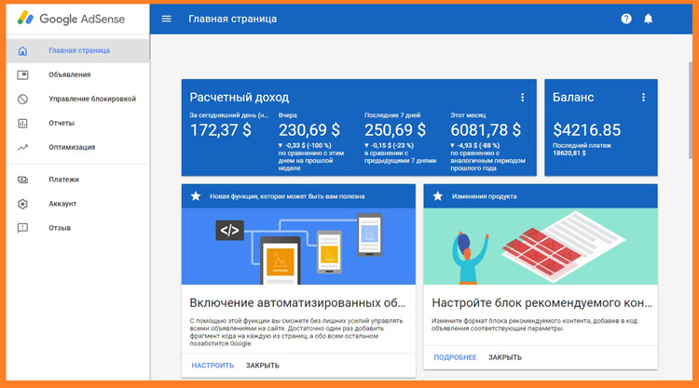Open three-dot menu on Баланс card
This screenshot has height=388, width=699.
click(x=643, y=98)
